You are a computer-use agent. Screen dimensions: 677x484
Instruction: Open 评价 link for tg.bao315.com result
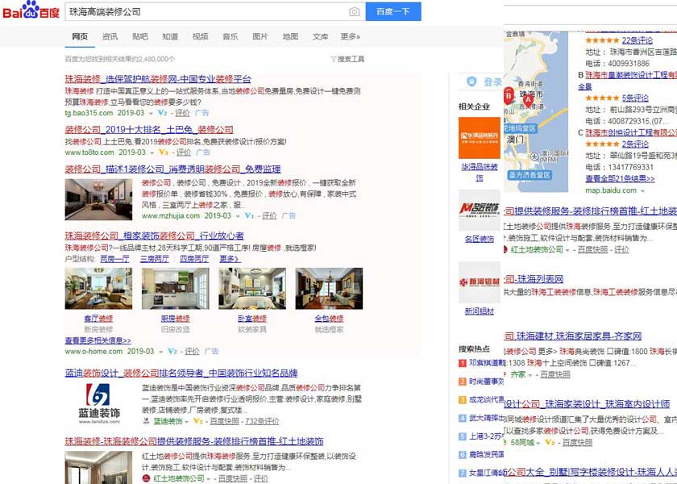(x=182, y=113)
